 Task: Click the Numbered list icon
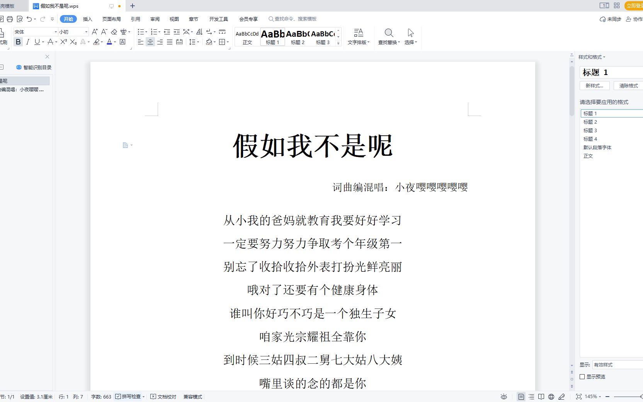[154, 32]
